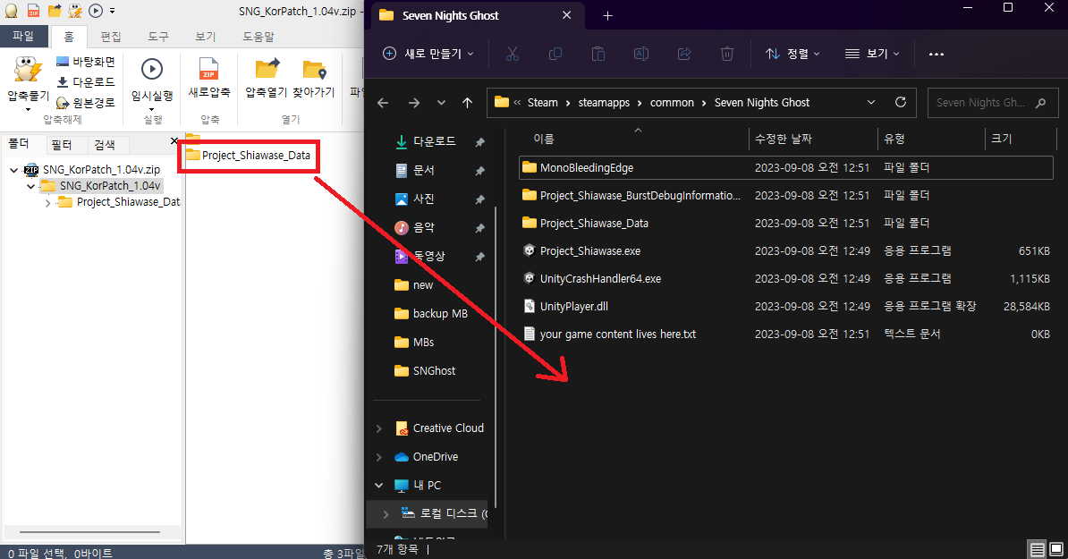Viewport: 1068px width, 559px height.
Task: Close the Seven Nights Ghost tab
Action: [567, 15]
